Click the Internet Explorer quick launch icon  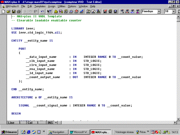coord(29,132)
